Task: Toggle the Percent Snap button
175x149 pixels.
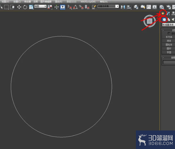Action: (x=81, y=7)
